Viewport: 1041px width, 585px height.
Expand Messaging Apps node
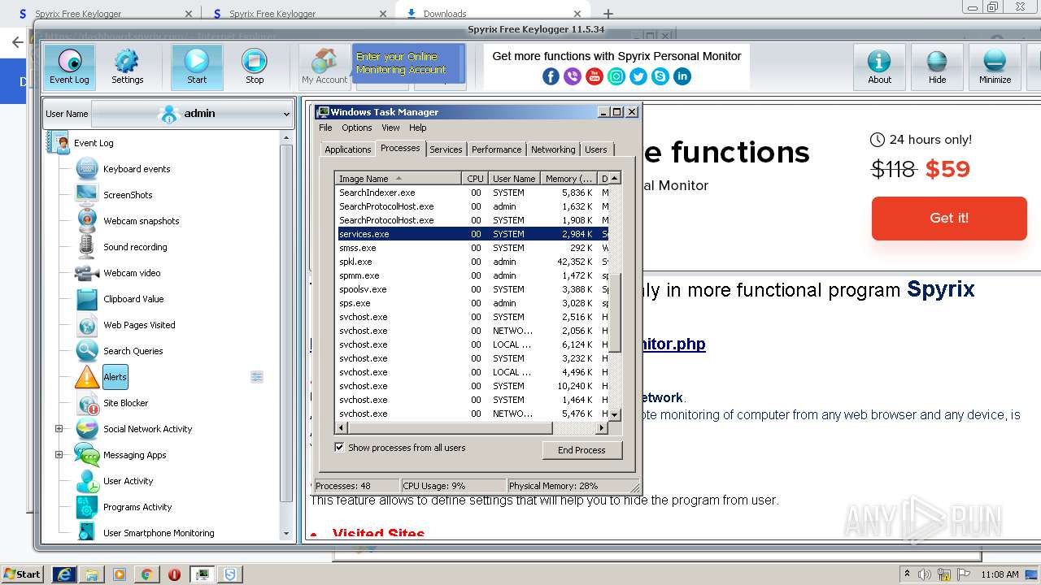(x=59, y=455)
